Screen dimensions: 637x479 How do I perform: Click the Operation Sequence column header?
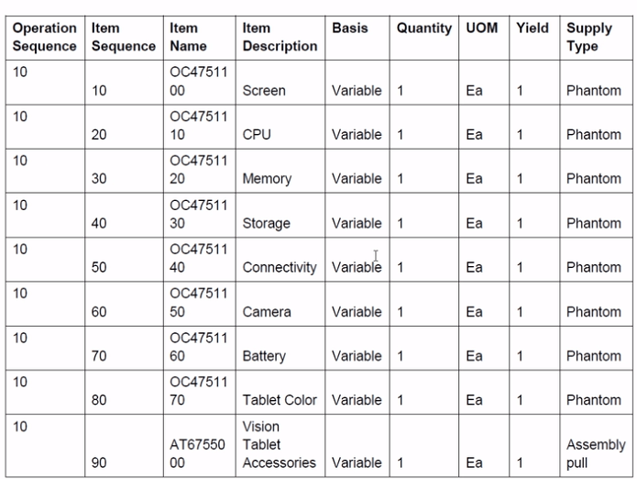[46, 37]
